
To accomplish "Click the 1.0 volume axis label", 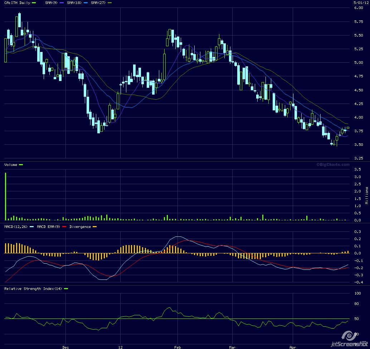I will tap(358, 206).
